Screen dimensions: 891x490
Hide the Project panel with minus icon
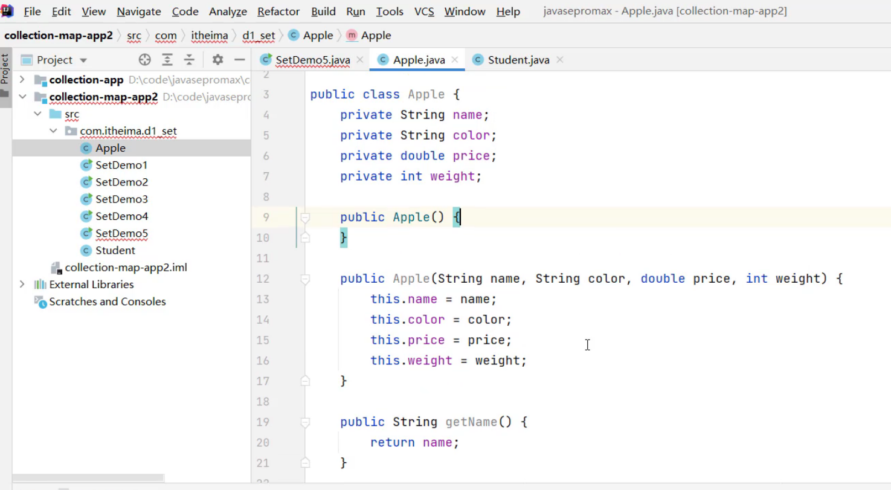(239, 60)
